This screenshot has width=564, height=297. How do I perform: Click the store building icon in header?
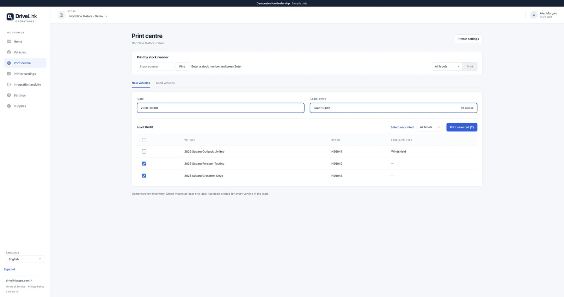61,15
